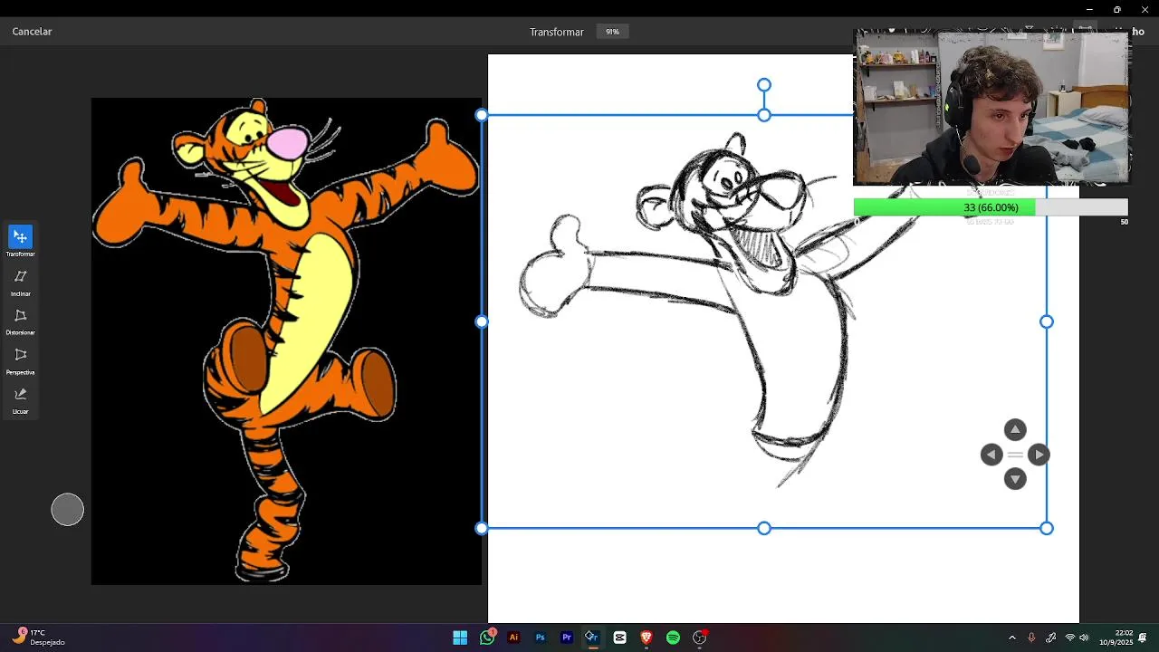Click the left-middle transform edge handle

(x=482, y=321)
